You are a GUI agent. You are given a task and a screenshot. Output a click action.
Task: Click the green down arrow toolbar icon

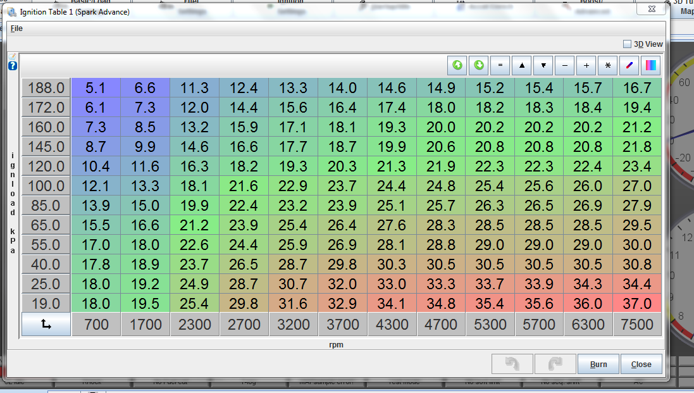pos(479,65)
